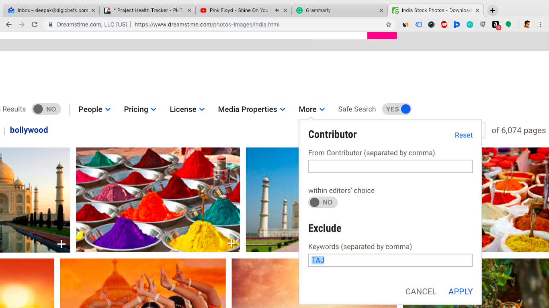This screenshot has width=549, height=308.
Task: Mute the Pink Floyd tab audio icon
Action: coord(277,10)
